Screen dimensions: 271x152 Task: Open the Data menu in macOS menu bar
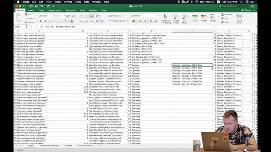coord(86,2)
